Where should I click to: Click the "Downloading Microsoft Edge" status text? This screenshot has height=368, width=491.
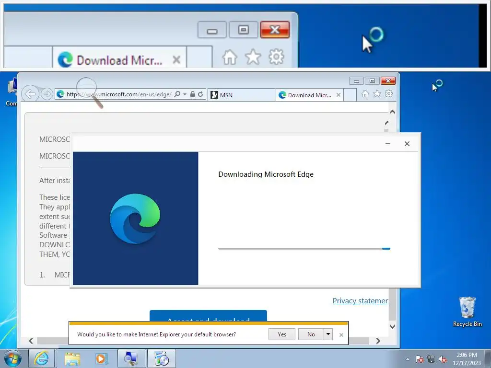(x=266, y=174)
